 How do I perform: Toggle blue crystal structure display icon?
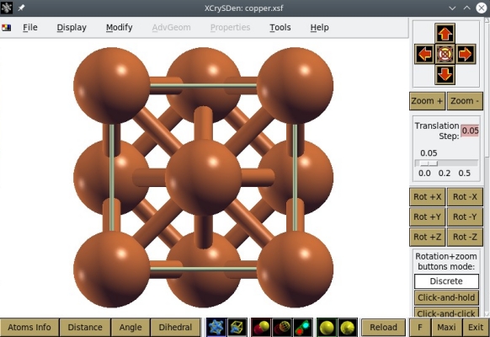(x=216, y=327)
